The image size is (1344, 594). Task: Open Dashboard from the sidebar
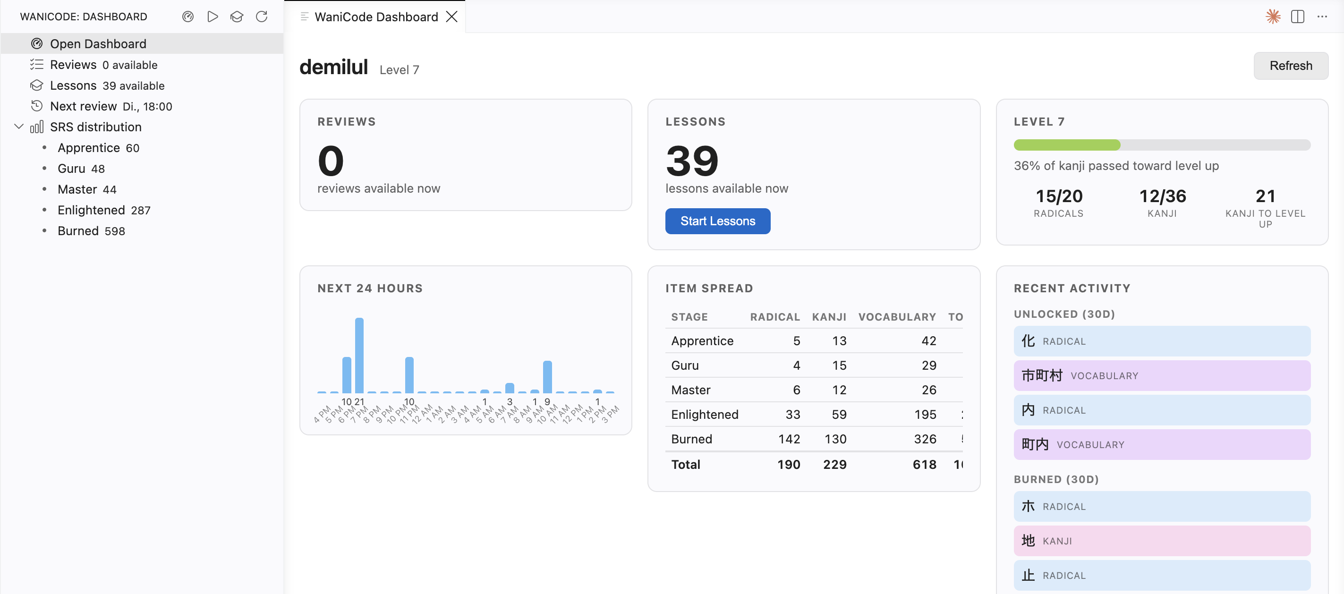click(142, 44)
